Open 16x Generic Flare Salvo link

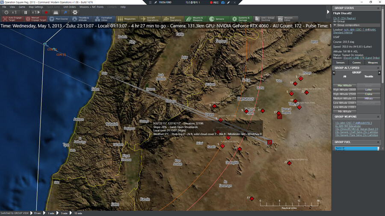356,135
